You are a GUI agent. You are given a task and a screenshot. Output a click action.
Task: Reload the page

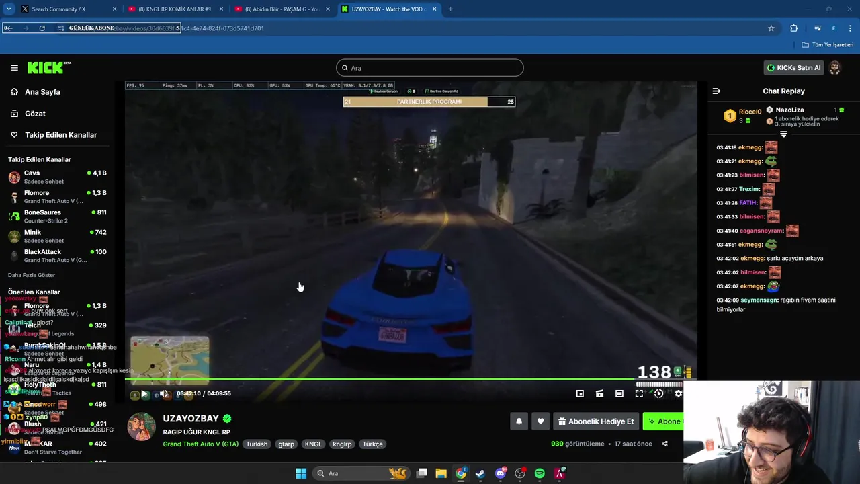[x=42, y=28]
